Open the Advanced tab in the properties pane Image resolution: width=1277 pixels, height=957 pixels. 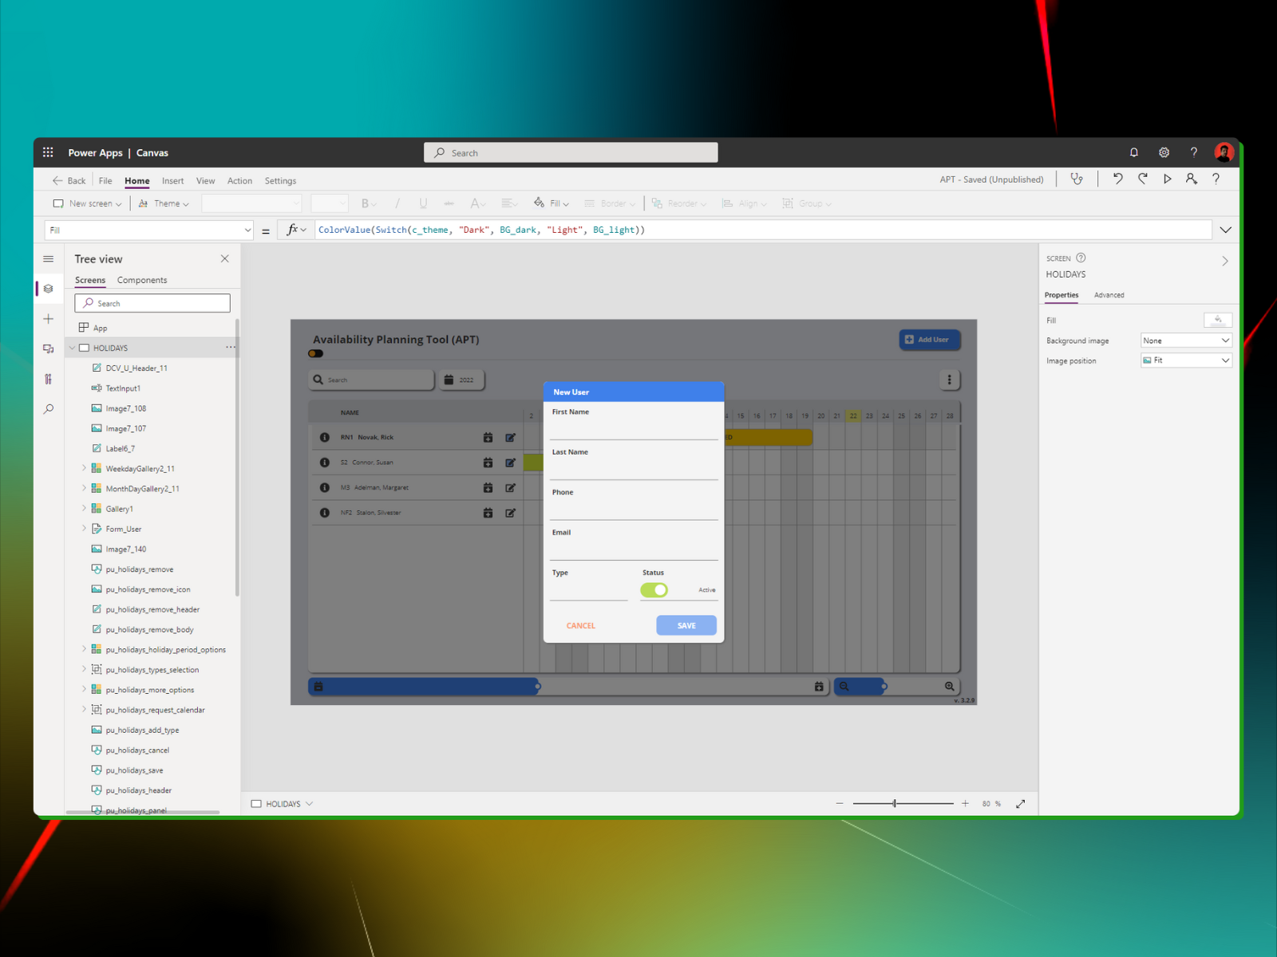coord(1109,295)
